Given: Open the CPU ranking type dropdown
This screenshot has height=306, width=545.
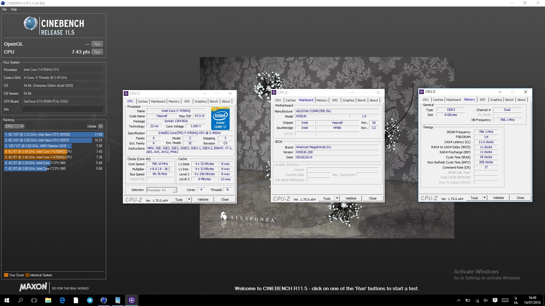Looking at the screenshot, I should [14, 126].
